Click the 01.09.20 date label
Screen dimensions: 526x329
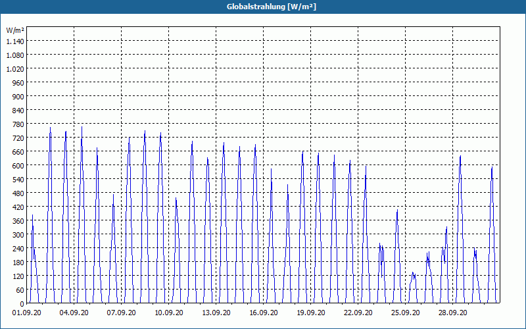(x=26, y=313)
